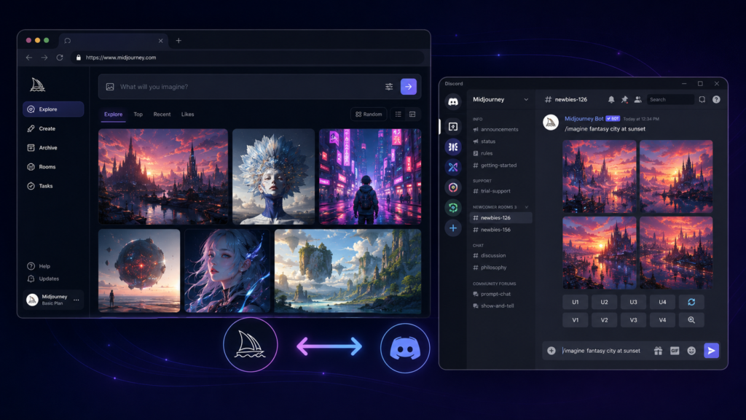746x420 pixels.
Task: Click the Midjourney sailboat logo in browser sidebar
Action: click(x=38, y=85)
